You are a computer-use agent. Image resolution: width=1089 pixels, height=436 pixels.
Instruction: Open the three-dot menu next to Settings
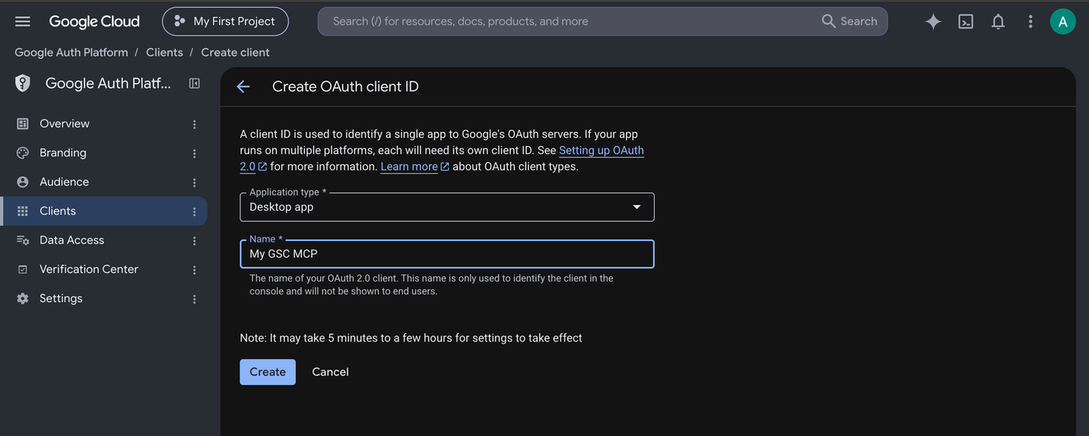coord(194,299)
